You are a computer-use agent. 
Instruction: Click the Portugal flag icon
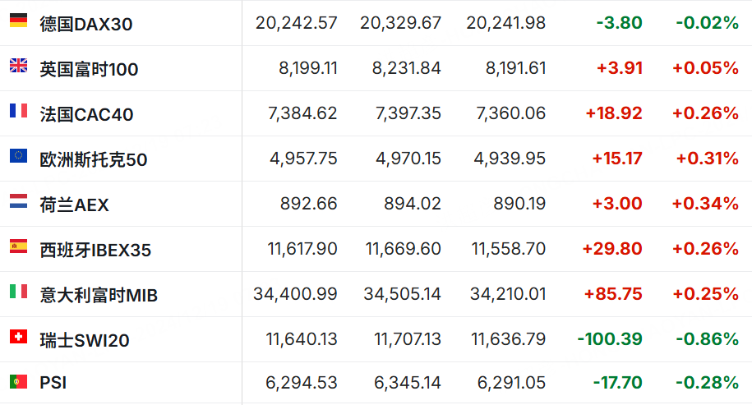click(x=18, y=381)
